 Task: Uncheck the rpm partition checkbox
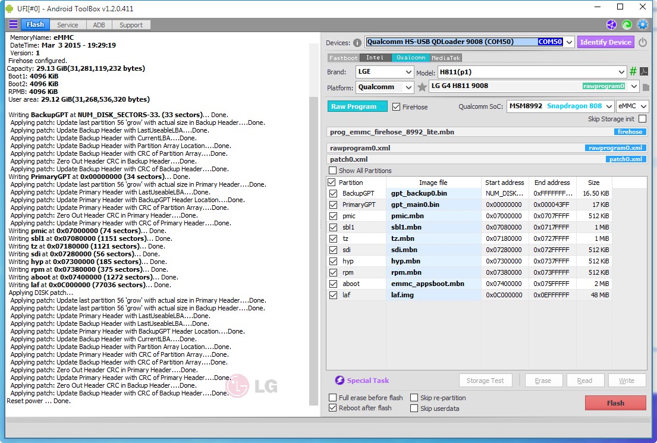pyautogui.click(x=333, y=272)
